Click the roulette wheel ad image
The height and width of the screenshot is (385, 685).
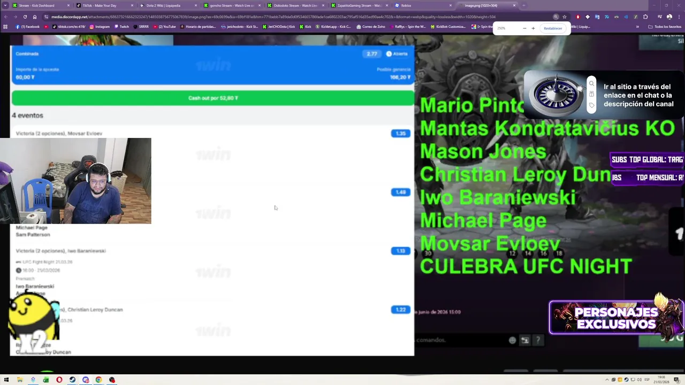555,95
